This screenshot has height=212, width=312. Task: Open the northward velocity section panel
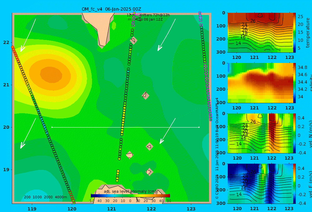(260, 133)
